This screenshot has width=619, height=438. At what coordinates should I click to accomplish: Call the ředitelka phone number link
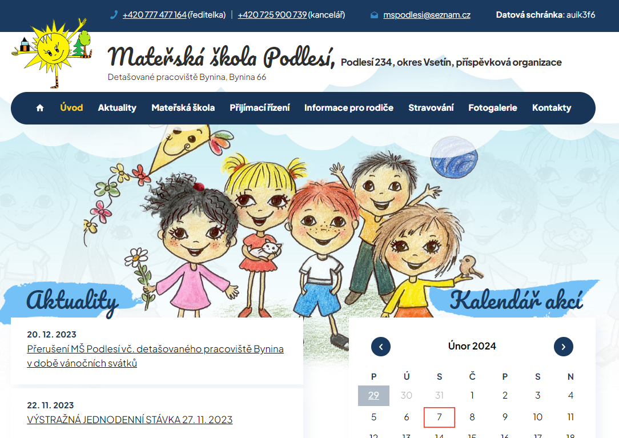(x=154, y=15)
